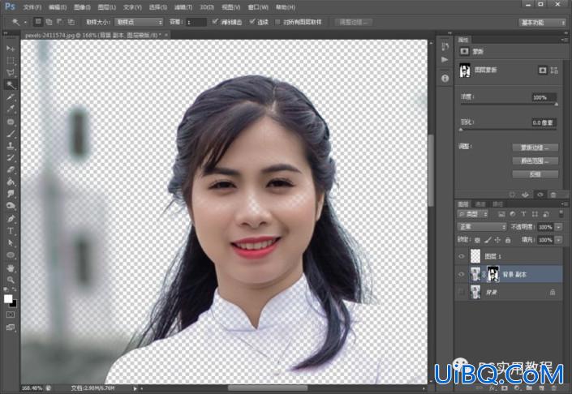The height and width of the screenshot is (394, 572).
Task: Toggle contiguous (连续) checkbox
Action: (x=252, y=22)
